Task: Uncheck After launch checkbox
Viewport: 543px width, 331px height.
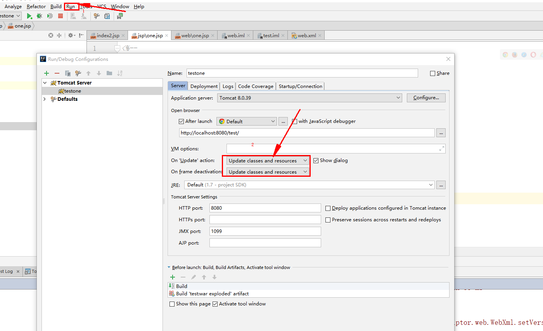Action: coord(181,121)
